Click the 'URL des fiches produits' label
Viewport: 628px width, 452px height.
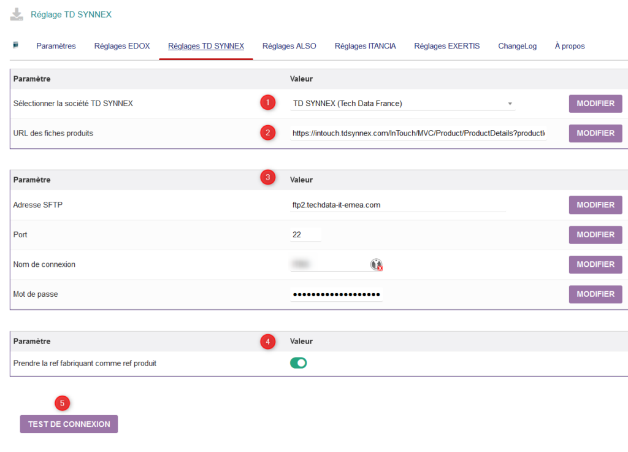tap(53, 133)
